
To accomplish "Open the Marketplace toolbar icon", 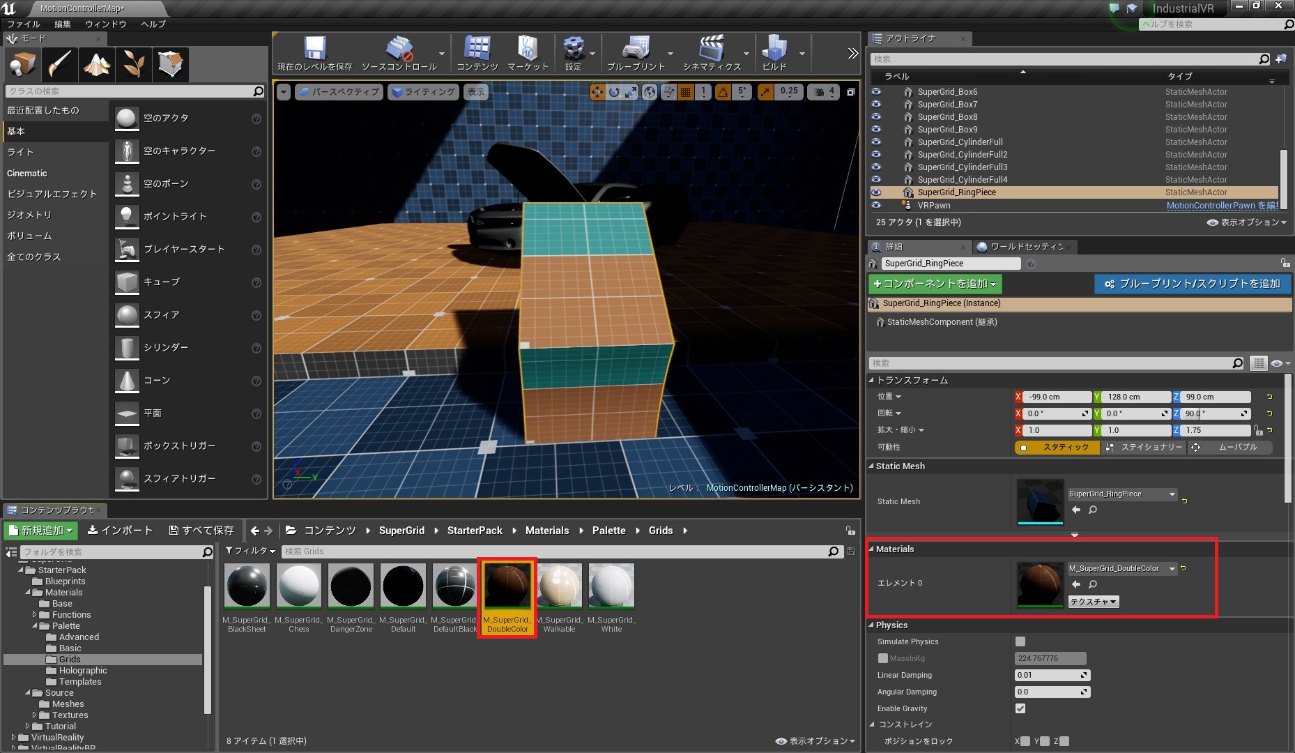I will coord(528,49).
